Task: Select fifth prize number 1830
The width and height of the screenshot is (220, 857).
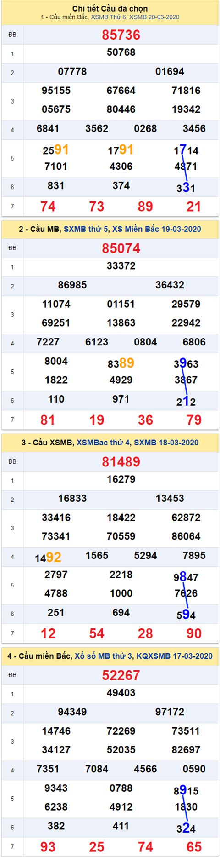Action: click(186, 807)
